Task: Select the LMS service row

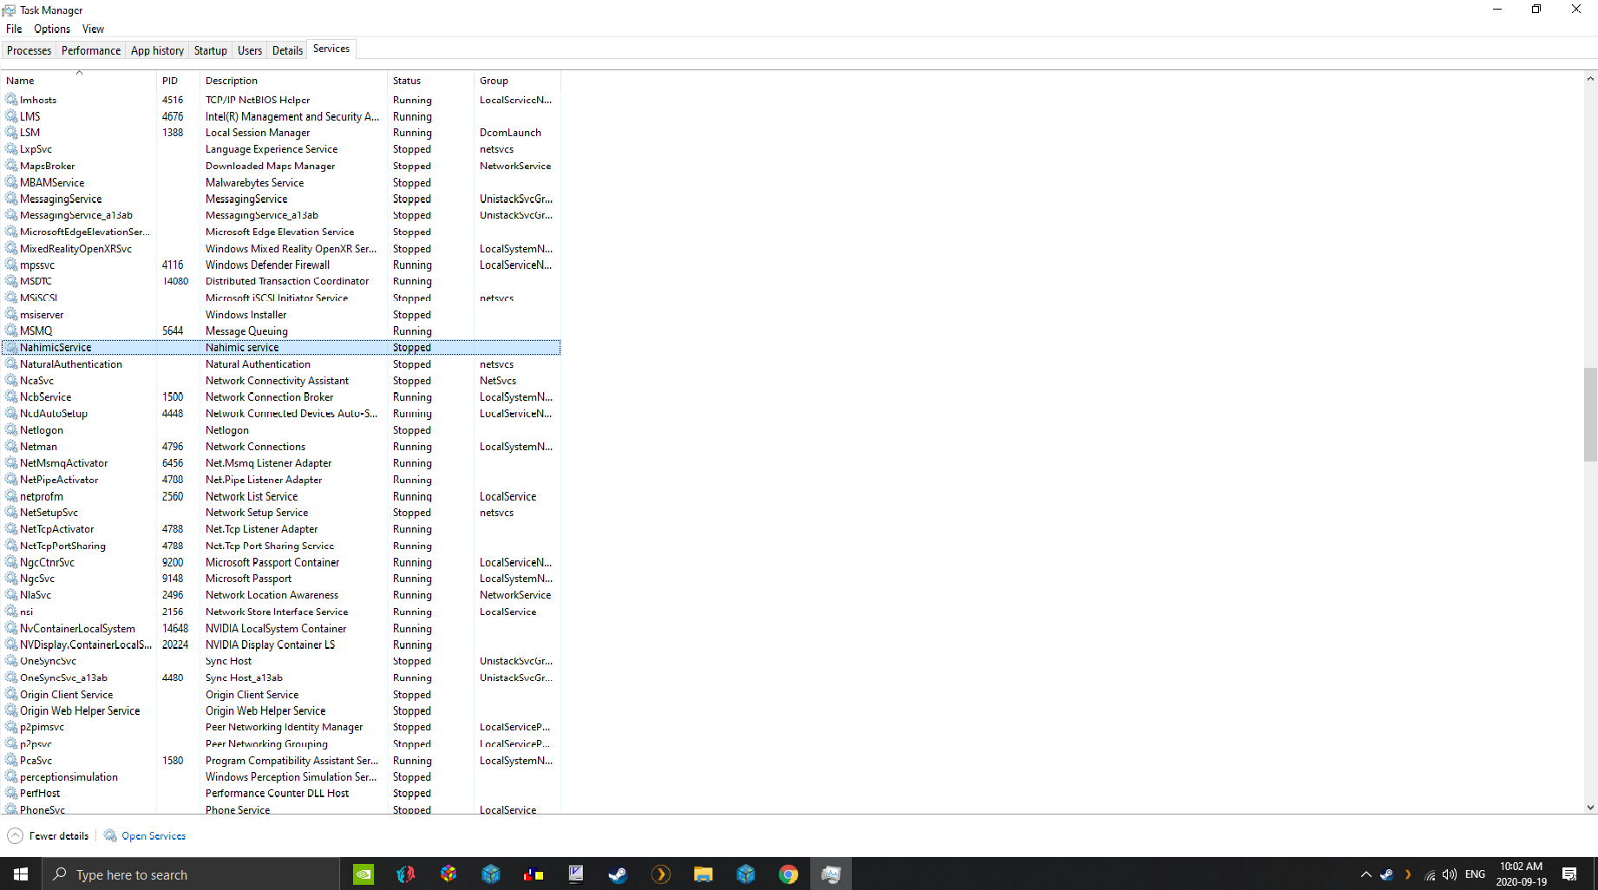Action: pos(281,116)
